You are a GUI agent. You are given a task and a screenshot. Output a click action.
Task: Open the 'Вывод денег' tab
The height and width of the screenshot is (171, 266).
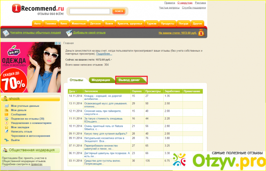coord(131,80)
